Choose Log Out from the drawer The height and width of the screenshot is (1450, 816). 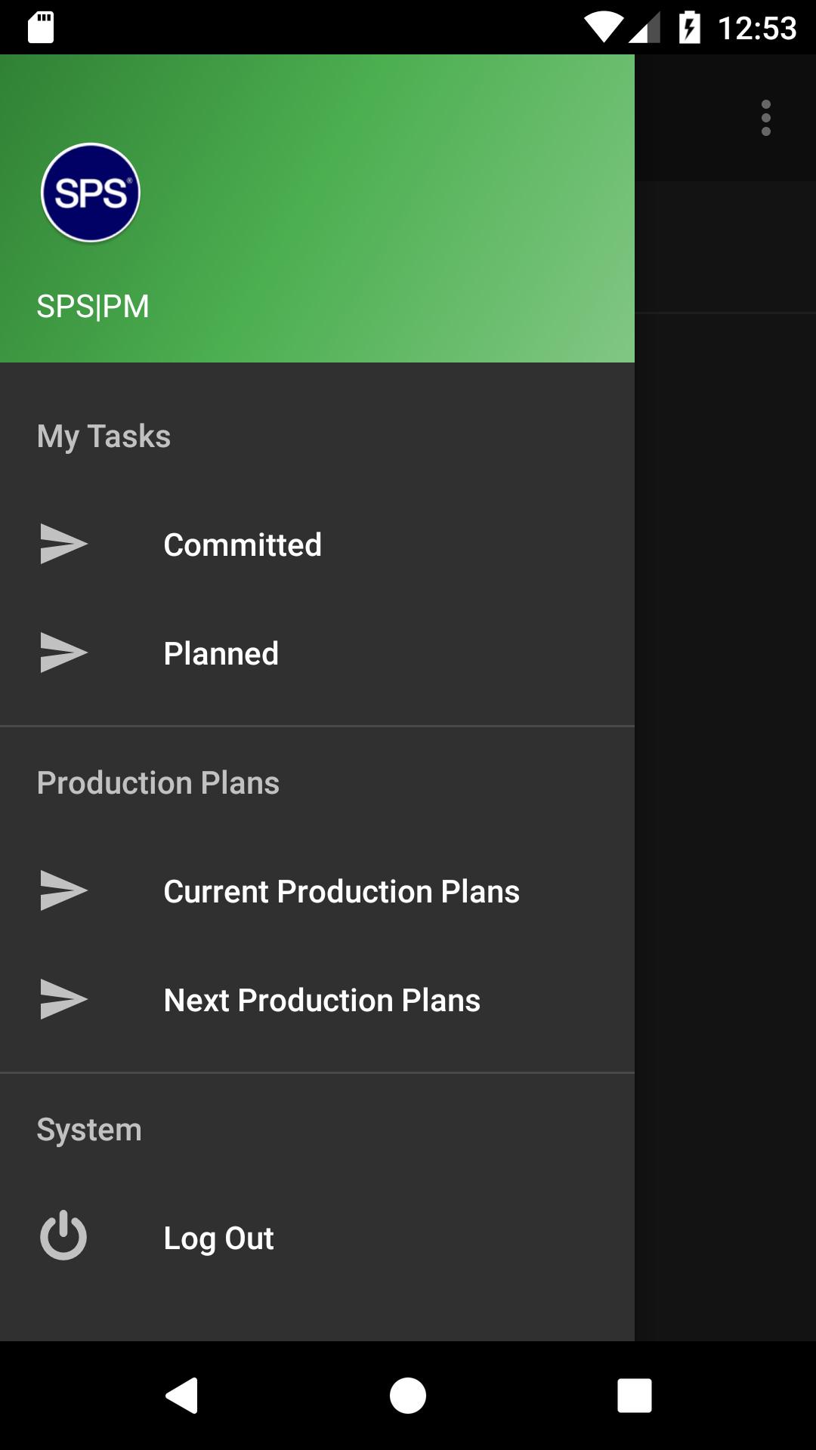(317, 1238)
